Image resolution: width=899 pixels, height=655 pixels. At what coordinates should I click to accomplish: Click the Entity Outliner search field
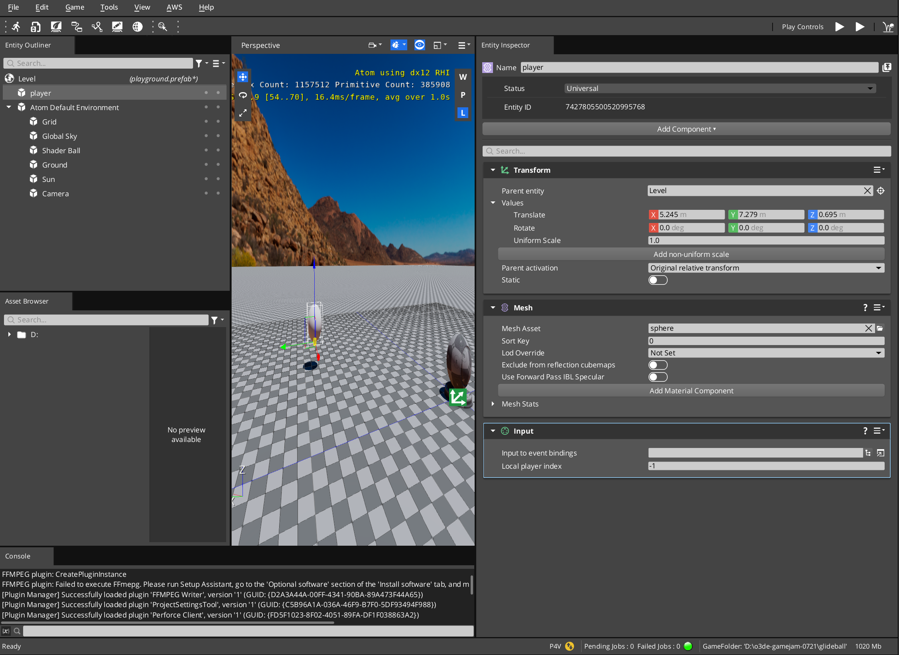coord(98,63)
